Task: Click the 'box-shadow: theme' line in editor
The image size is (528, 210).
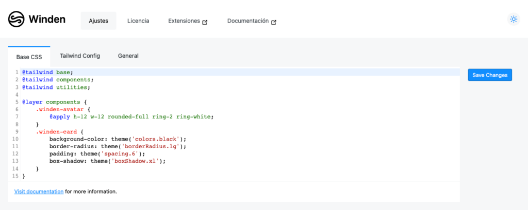Action: (x=108, y=161)
